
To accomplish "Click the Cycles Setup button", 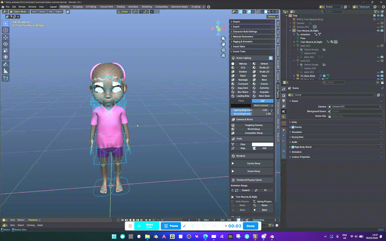I will (253, 163).
